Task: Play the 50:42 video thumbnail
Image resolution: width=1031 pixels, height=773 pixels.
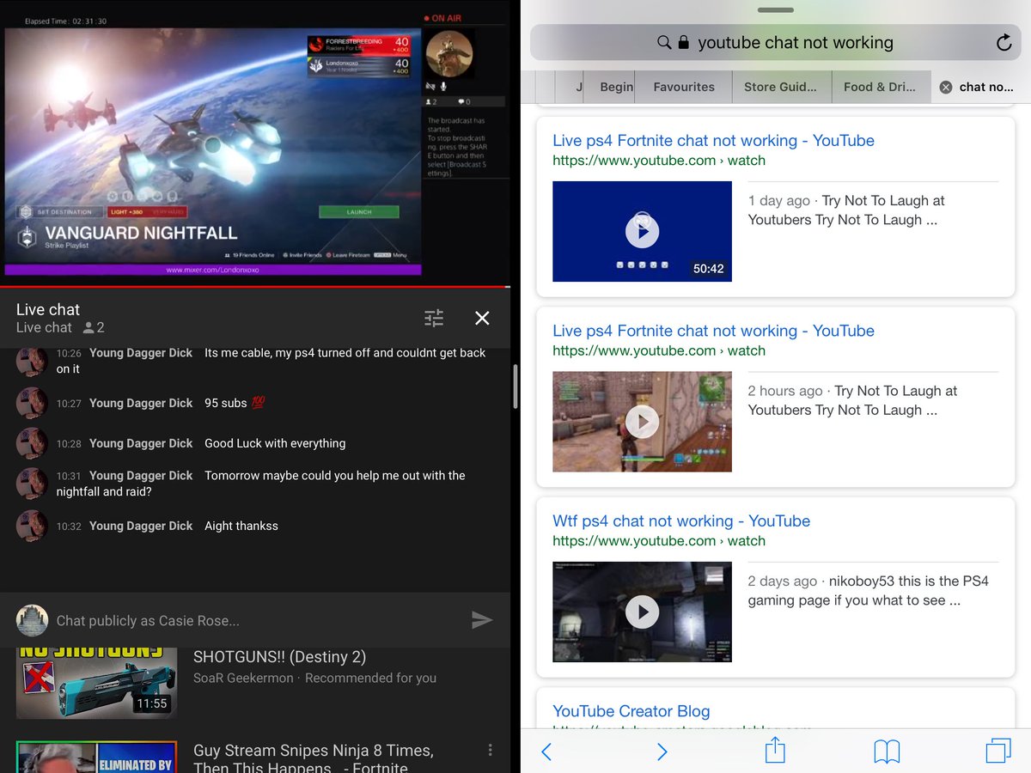Action: (642, 231)
